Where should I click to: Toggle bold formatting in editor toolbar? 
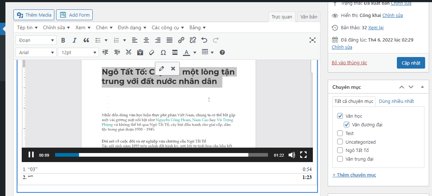tap(63, 40)
